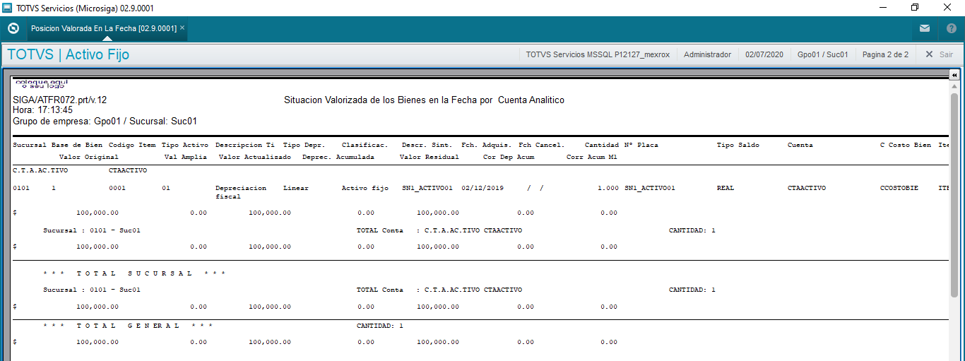Image resolution: width=965 pixels, height=361 pixels.
Task: Click the TOTVS app icon in title bar
Action: coord(8,8)
